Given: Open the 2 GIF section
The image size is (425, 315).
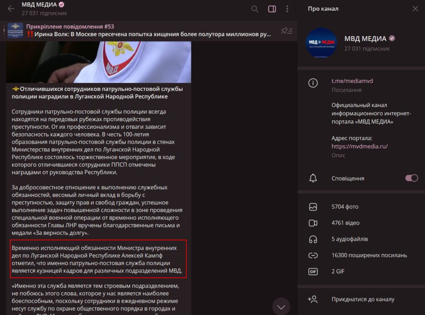Looking at the screenshot, I should pyautogui.click(x=339, y=271).
